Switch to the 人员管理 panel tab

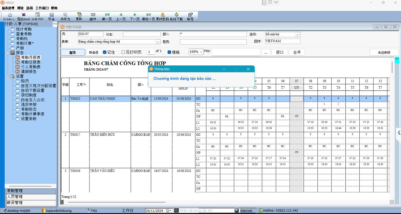point(30,197)
